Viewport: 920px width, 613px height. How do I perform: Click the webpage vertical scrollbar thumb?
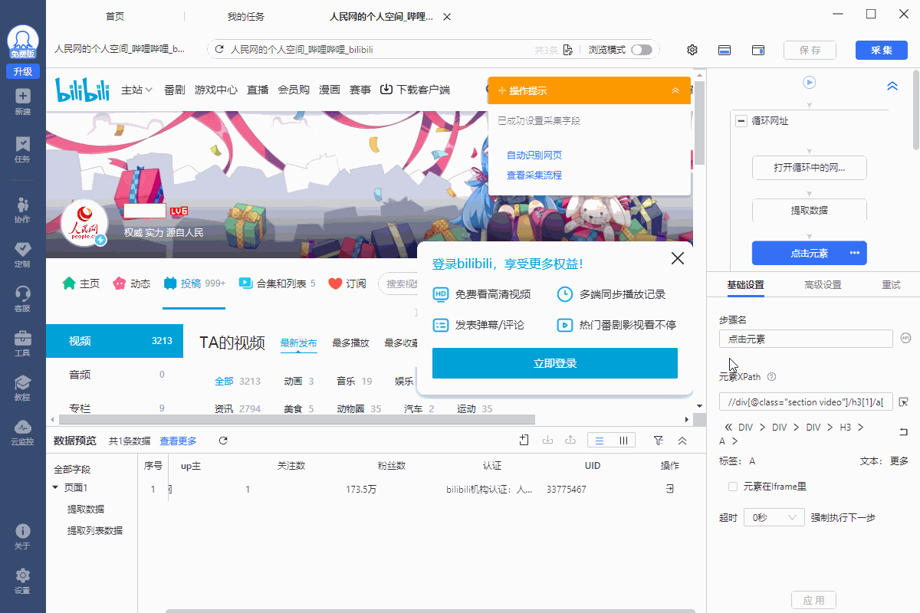pos(698,122)
